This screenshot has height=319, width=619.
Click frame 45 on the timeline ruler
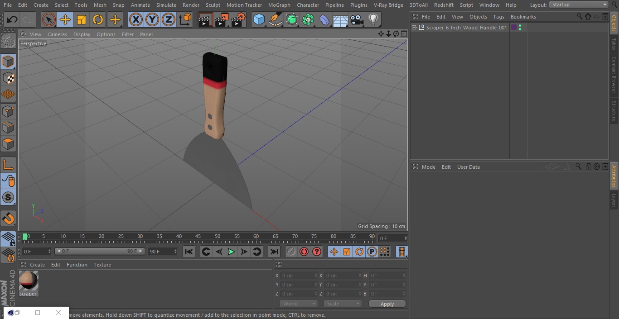click(198, 237)
